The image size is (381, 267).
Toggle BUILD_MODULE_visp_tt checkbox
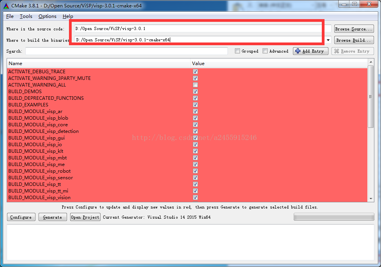point(195,184)
